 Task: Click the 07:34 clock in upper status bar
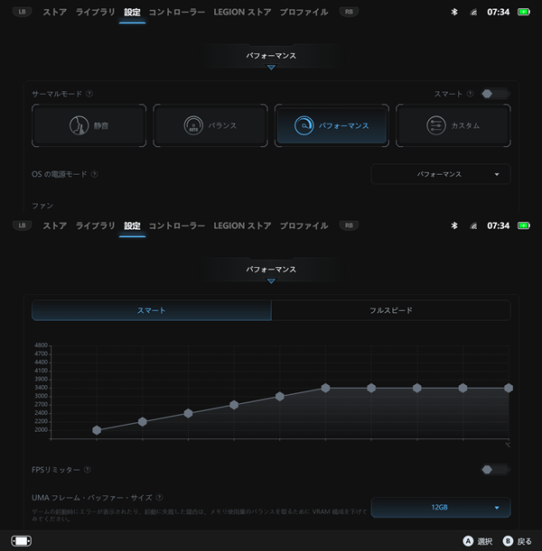coord(499,12)
